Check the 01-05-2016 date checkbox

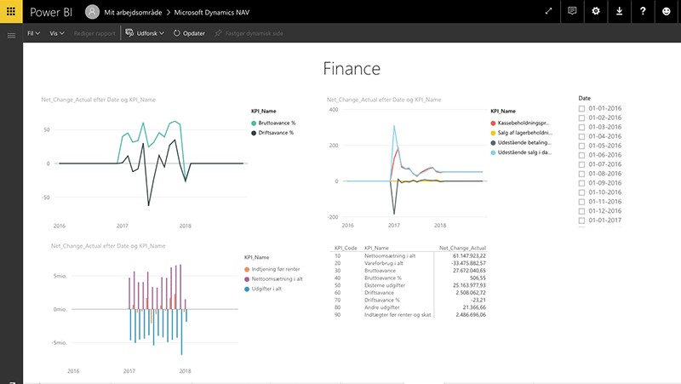click(x=582, y=146)
